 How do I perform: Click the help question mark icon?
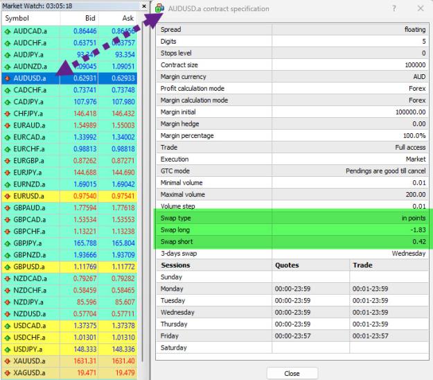pyautogui.click(x=394, y=8)
